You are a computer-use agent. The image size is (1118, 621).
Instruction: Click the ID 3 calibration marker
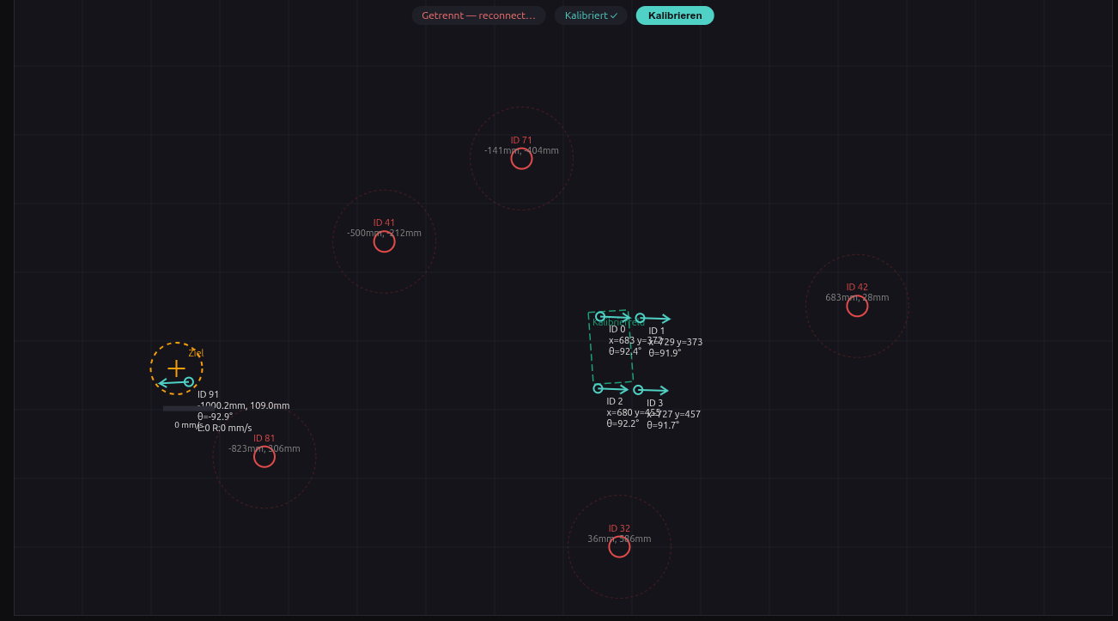[638, 390]
